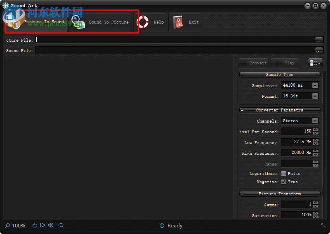Focus the Sound File path field
This screenshot has height=234, width=330.
[x=175, y=50]
